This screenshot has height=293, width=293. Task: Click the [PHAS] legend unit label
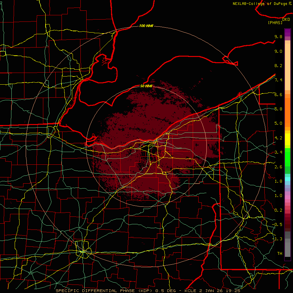pyautogui.click(x=275, y=22)
